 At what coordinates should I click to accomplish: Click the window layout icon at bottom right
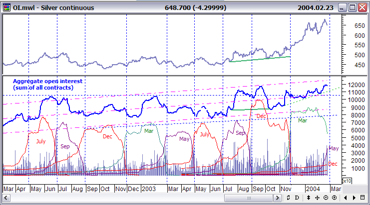(x=363, y=198)
